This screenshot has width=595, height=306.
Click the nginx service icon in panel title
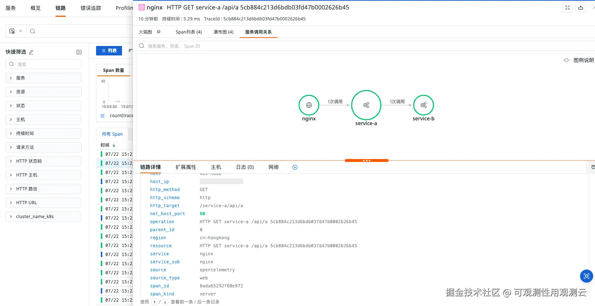point(142,7)
